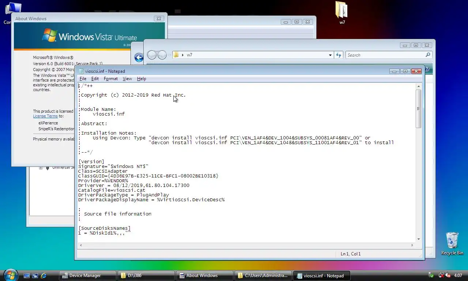Click the green shield tray icon
468x281 pixels.
coord(431,276)
